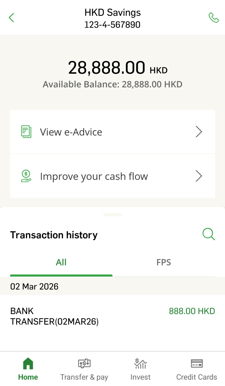The width and height of the screenshot is (225, 386).
Task: Switch to the FPS tab
Action: [x=163, y=262]
